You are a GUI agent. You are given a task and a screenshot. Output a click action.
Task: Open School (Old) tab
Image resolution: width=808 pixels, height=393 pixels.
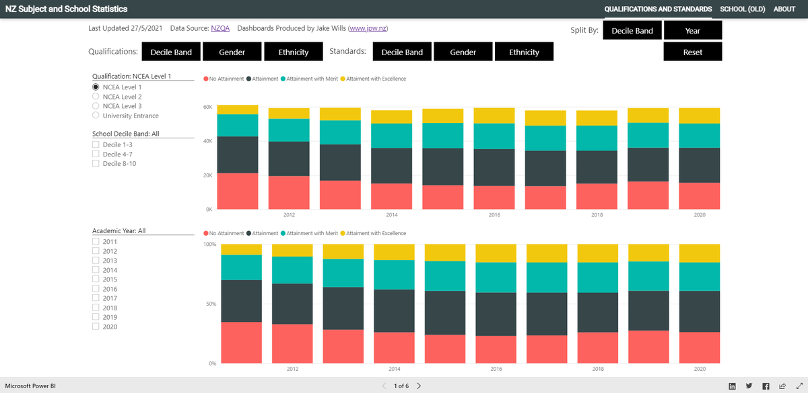[x=743, y=9]
